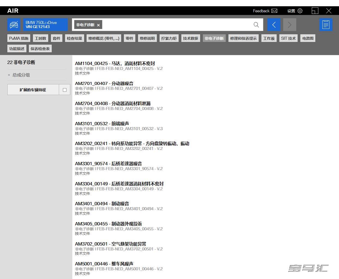Open the 套件 tab
The width and height of the screenshot is (339, 279).
pos(57,38)
